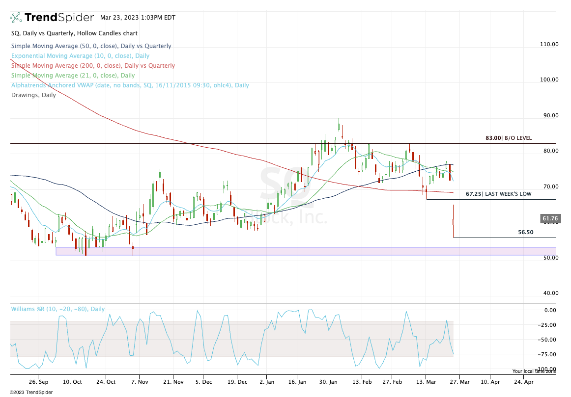This screenshot has width=571, height=397.
Task: Click the Drawings, Daily legend entry
Action: pos(33,95)
